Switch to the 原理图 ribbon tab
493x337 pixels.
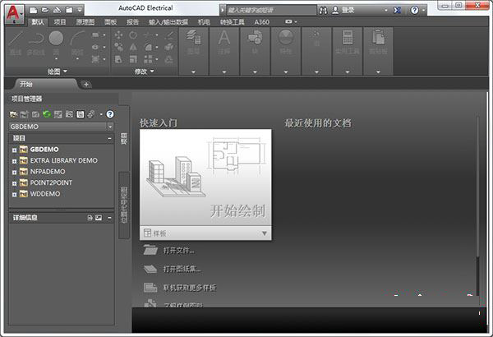coord(85,21)
